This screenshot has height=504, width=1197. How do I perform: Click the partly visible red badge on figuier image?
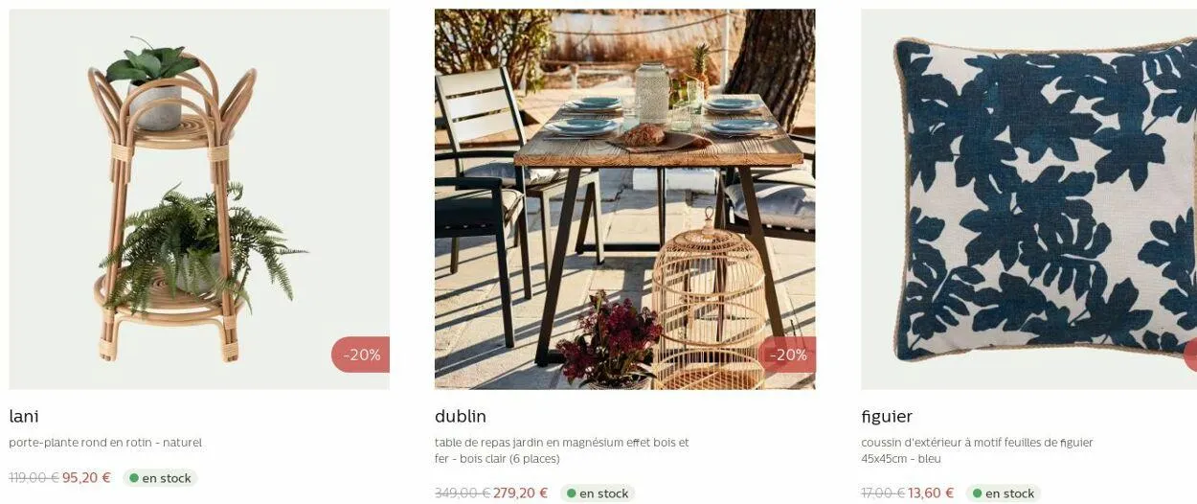(1190, 355)
